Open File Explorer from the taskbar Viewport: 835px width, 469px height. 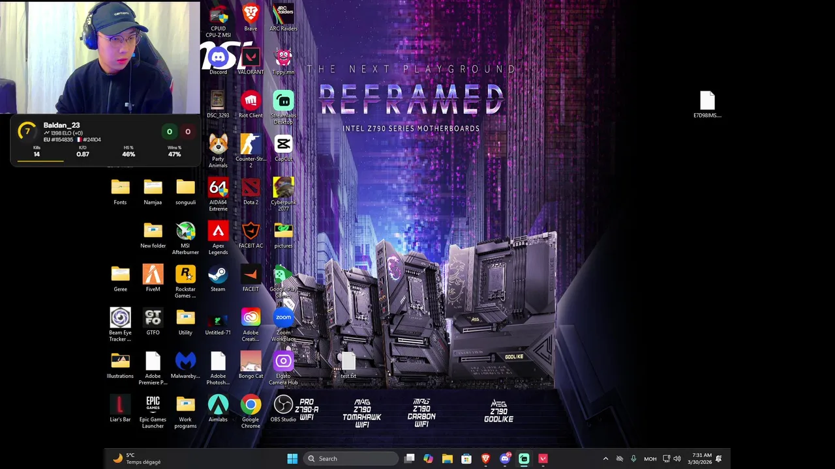coord(447,459)
